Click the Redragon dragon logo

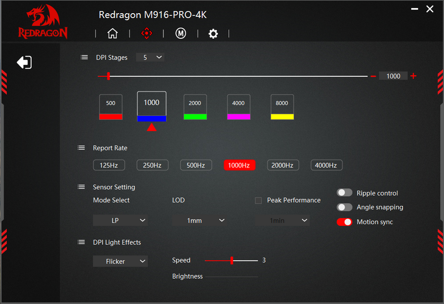coord(43,21)
